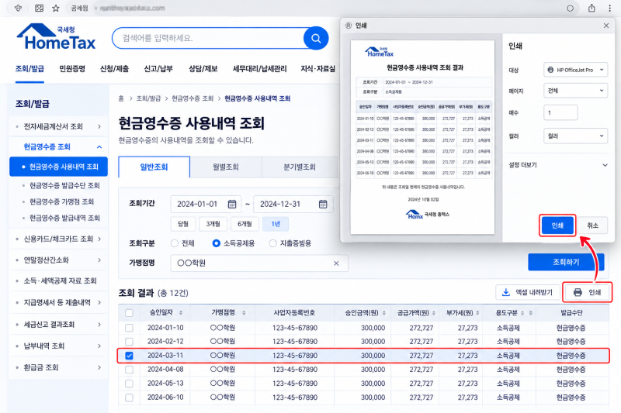Set period with the 당월 button
This screenshot has height=413, width=621.
click(x=183, y=224)
